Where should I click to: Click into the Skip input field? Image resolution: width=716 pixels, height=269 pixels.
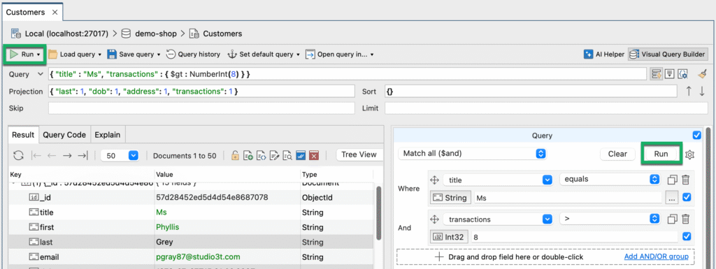pyautogui.click(x=201, y=108)
